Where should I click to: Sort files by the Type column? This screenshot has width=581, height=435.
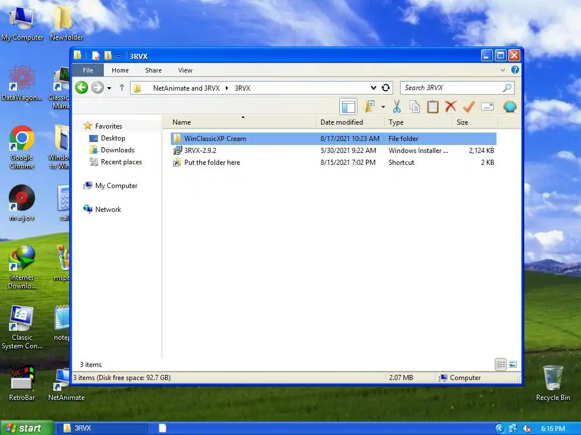418,122
